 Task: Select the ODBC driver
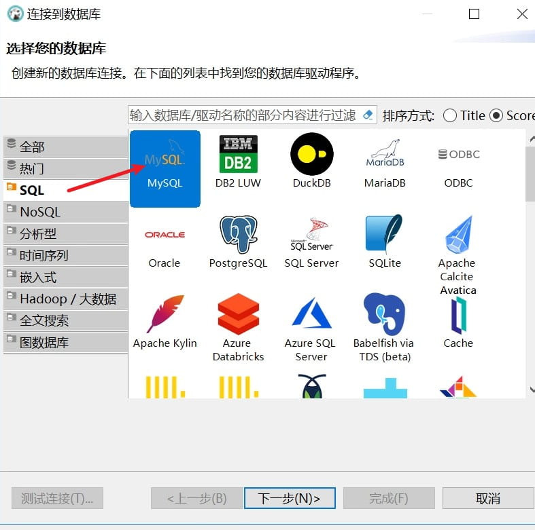pos(459,167)
